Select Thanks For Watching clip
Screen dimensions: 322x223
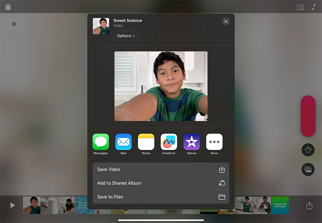click(x=280, y=205)
